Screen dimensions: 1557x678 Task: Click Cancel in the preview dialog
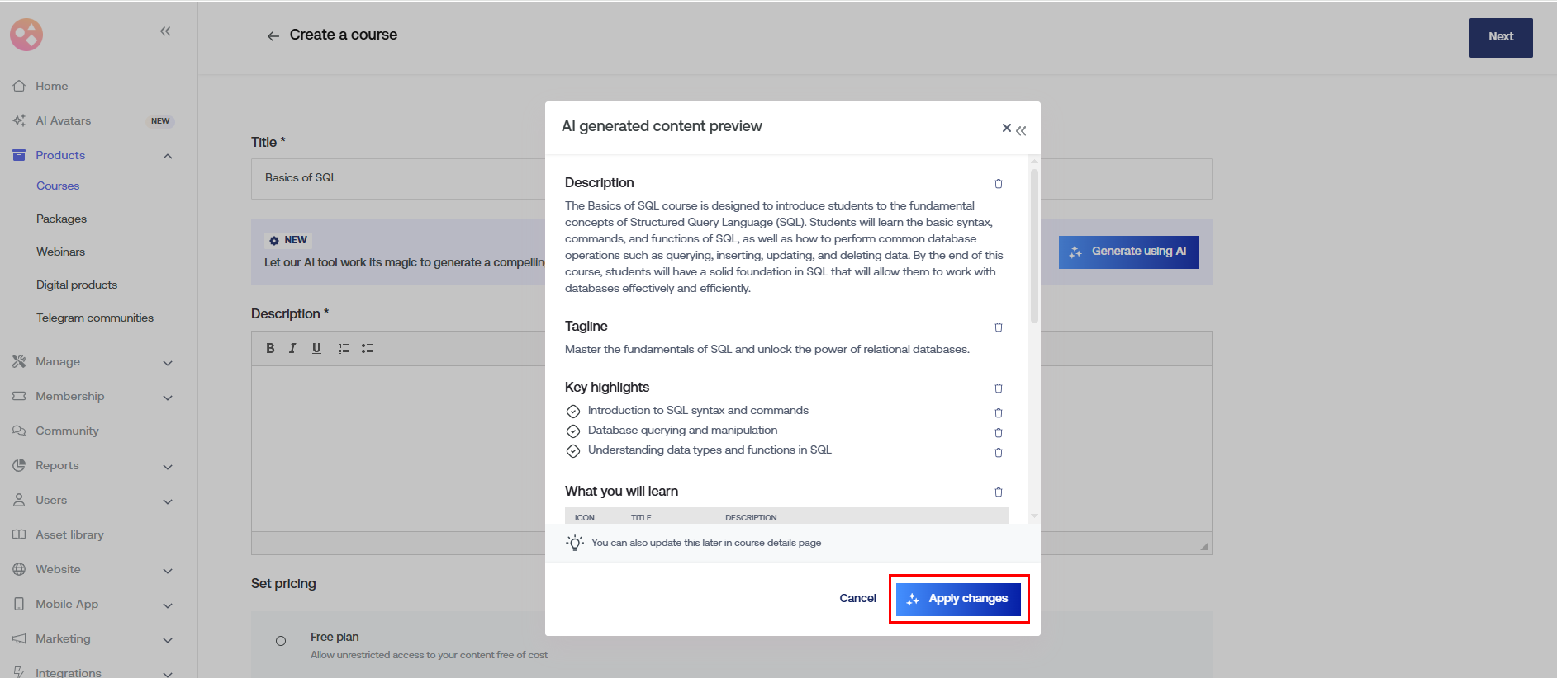coord(857,599)
